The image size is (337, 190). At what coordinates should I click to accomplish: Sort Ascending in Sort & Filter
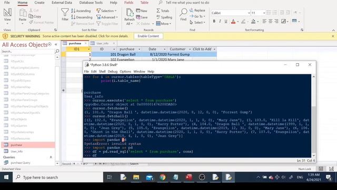click(x=81, y=11)
